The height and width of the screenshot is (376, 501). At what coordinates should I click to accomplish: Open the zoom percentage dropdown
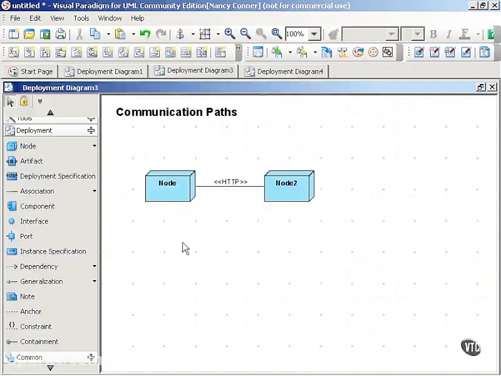pyautogui.click(x=313, y=34)
